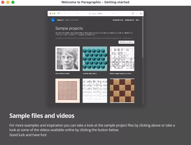The image size is (191, 145).
Task: Zoom the Welcome window with green button
Action: click(x=13, y=2)
